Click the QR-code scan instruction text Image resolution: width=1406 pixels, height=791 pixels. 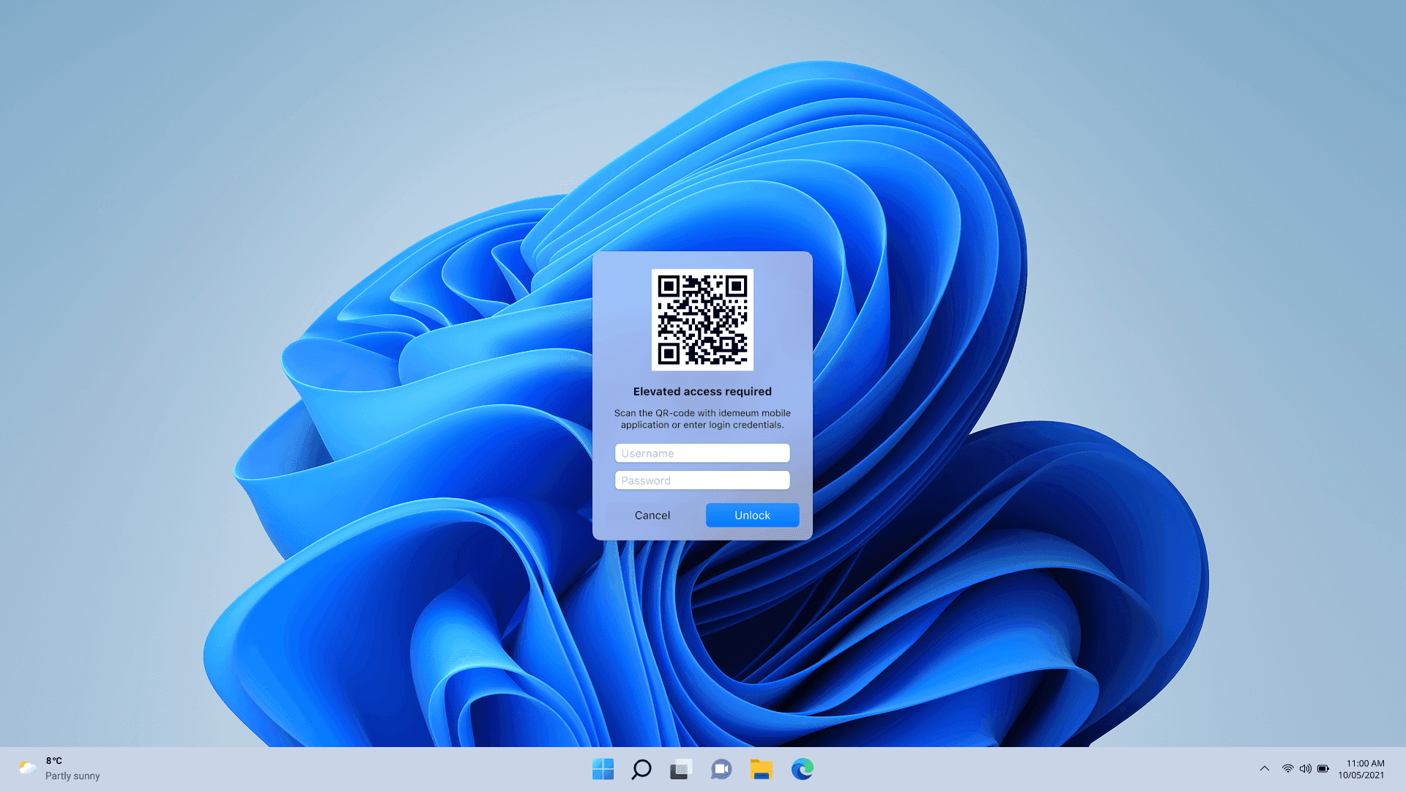point(702,419)
